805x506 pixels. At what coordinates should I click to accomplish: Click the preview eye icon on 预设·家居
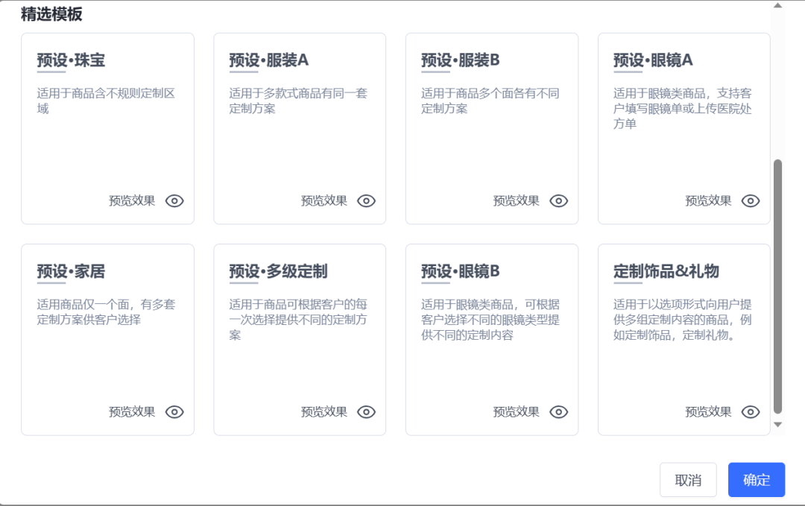[x=174, y=411]
